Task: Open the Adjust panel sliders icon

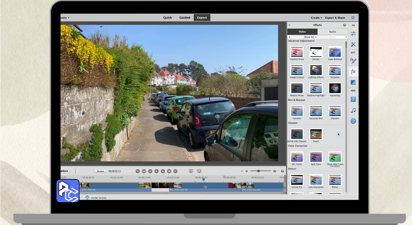Action: (x=353, y=33)
